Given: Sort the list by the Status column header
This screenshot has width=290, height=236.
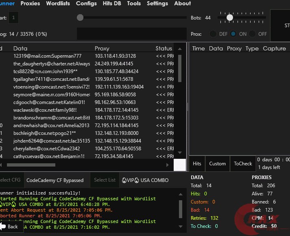Looking at the screenshot, I should [x=164, y=48].
